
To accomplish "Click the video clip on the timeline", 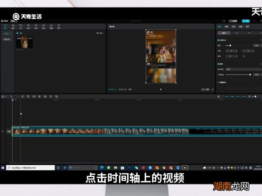I will pos(137,131).
